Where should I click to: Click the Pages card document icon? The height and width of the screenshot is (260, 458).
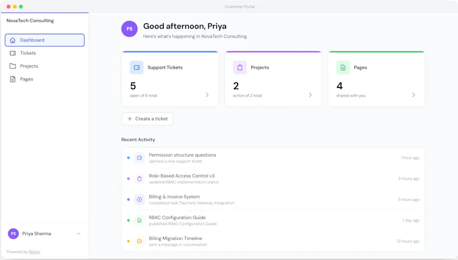tap(343, 67)
